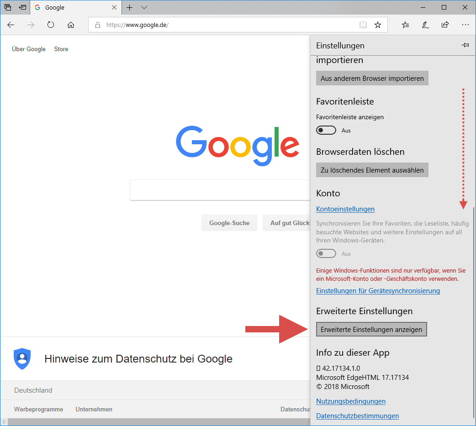Select the Google tab

[x=76, y=7]
